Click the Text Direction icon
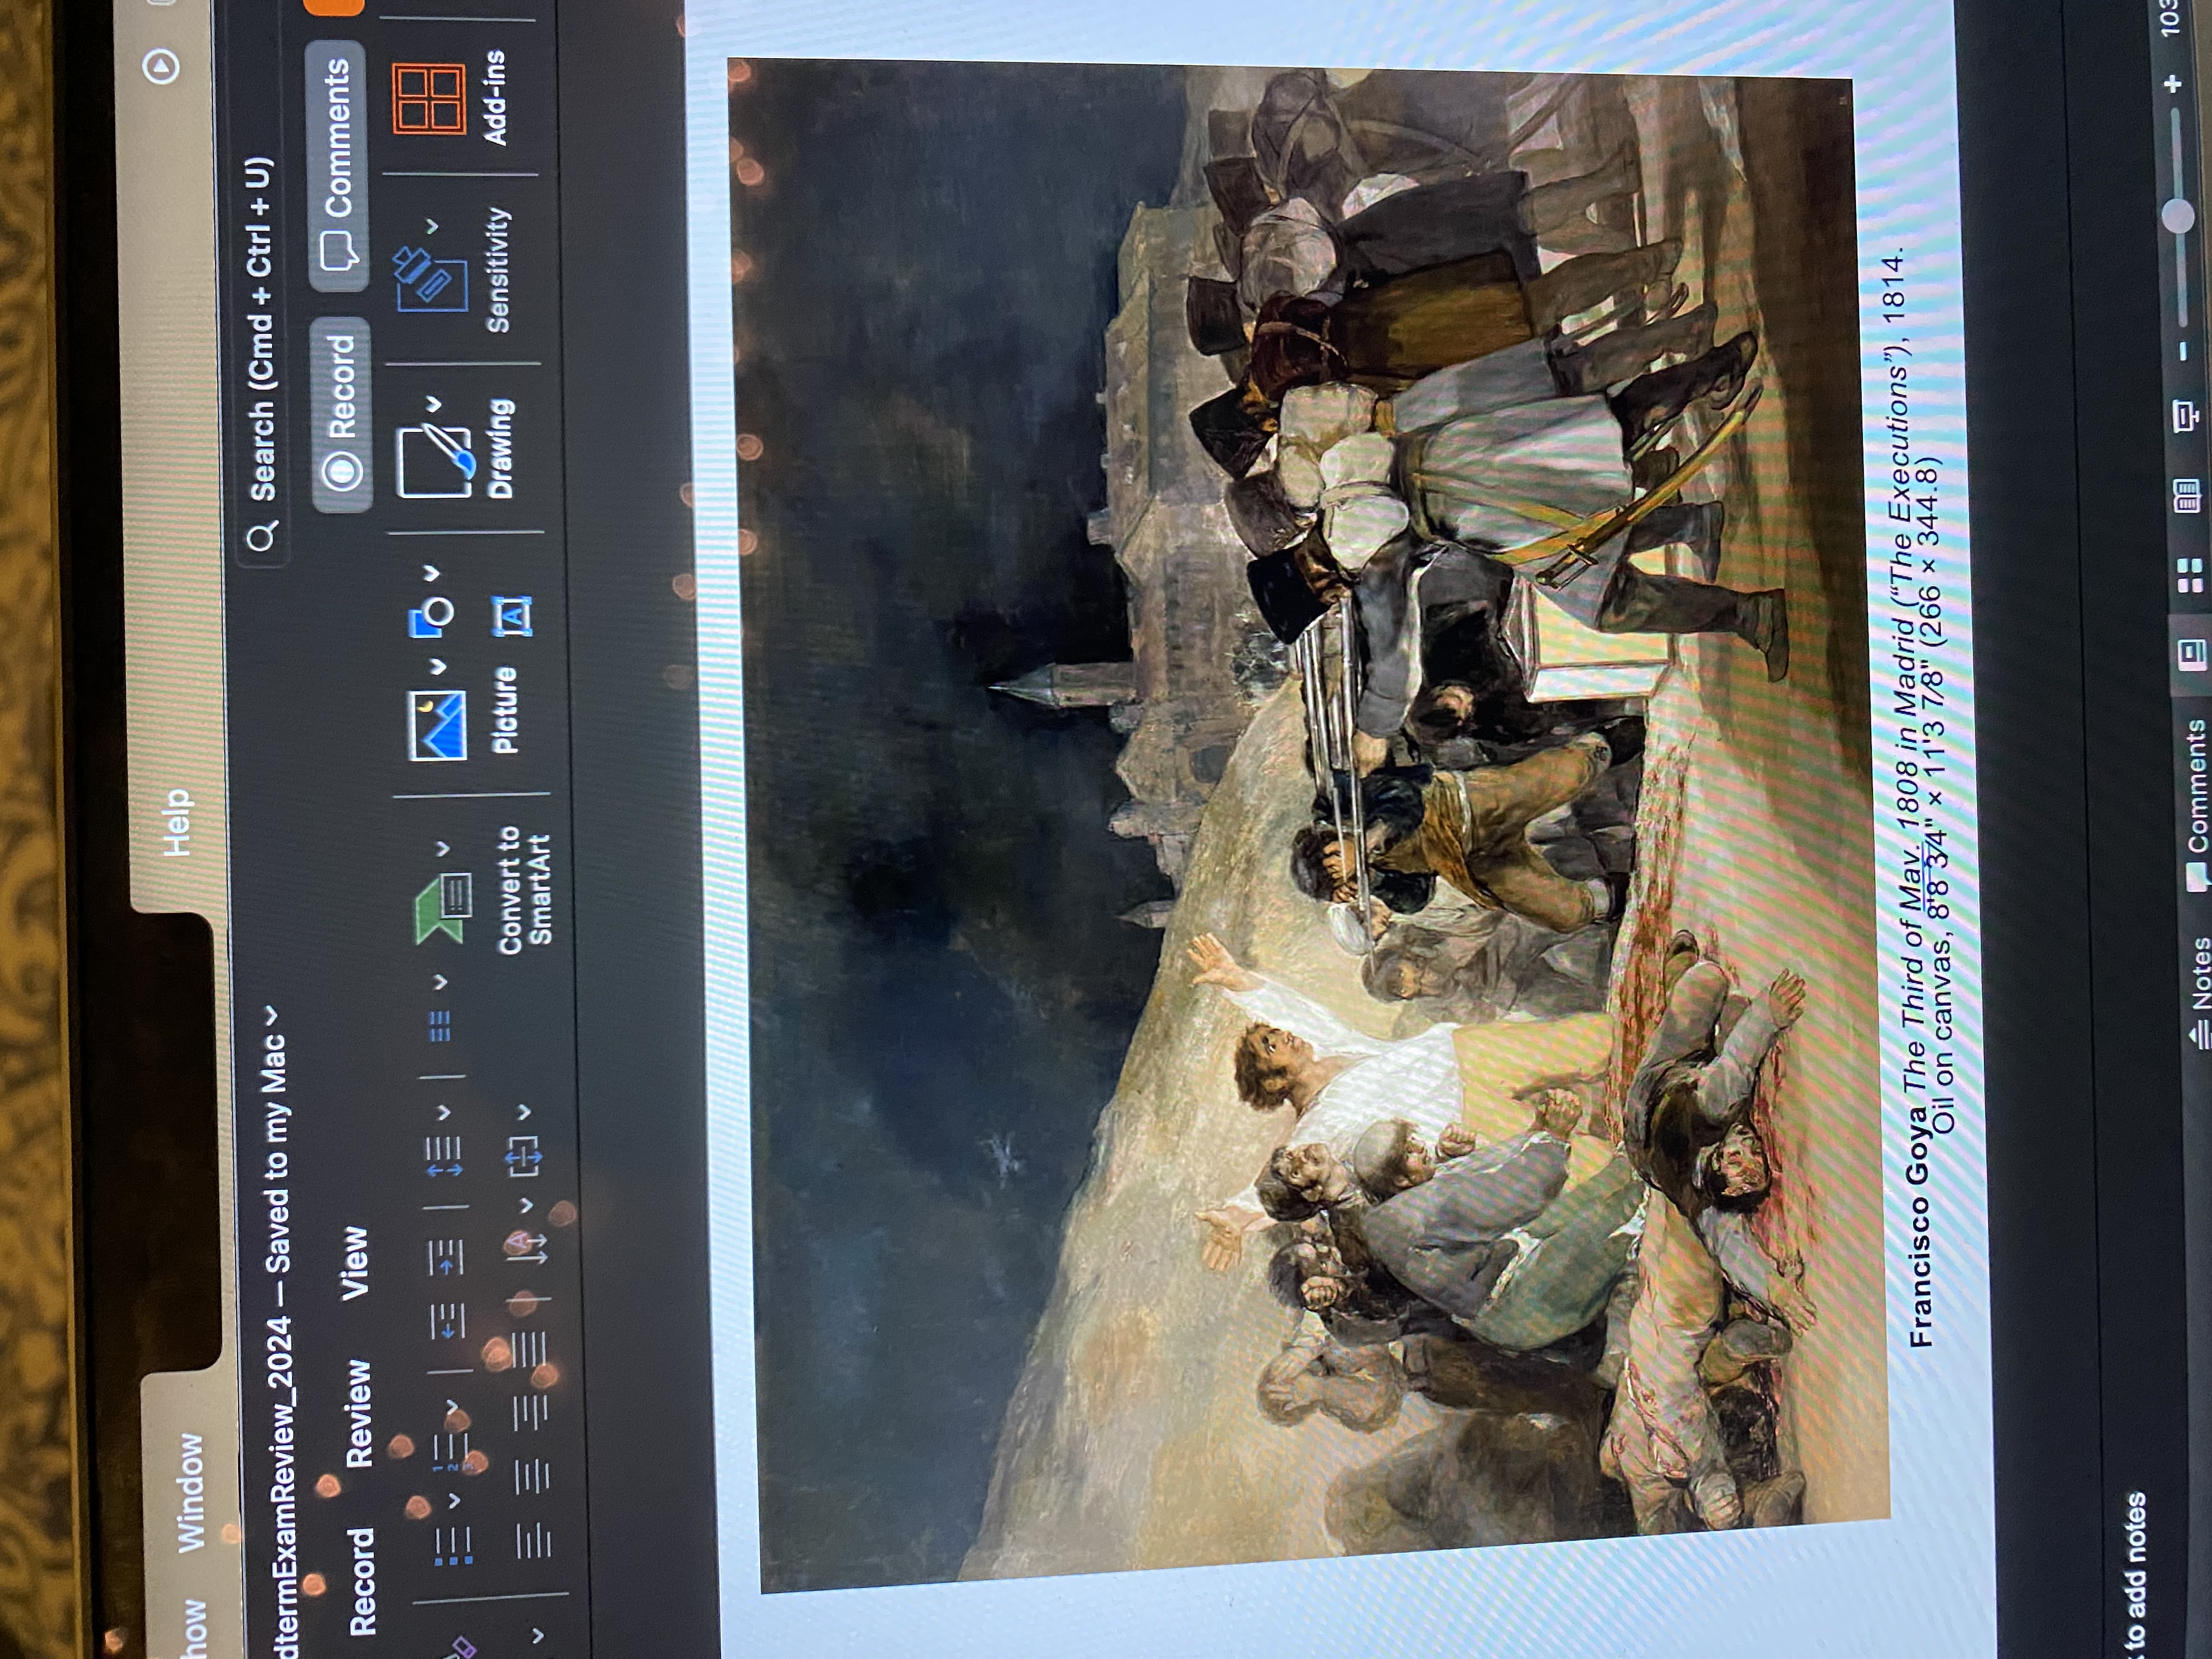 [527, 1246]
